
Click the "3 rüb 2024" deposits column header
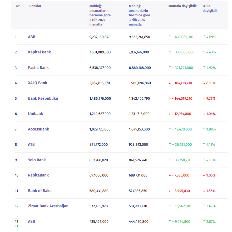(139, 15)
